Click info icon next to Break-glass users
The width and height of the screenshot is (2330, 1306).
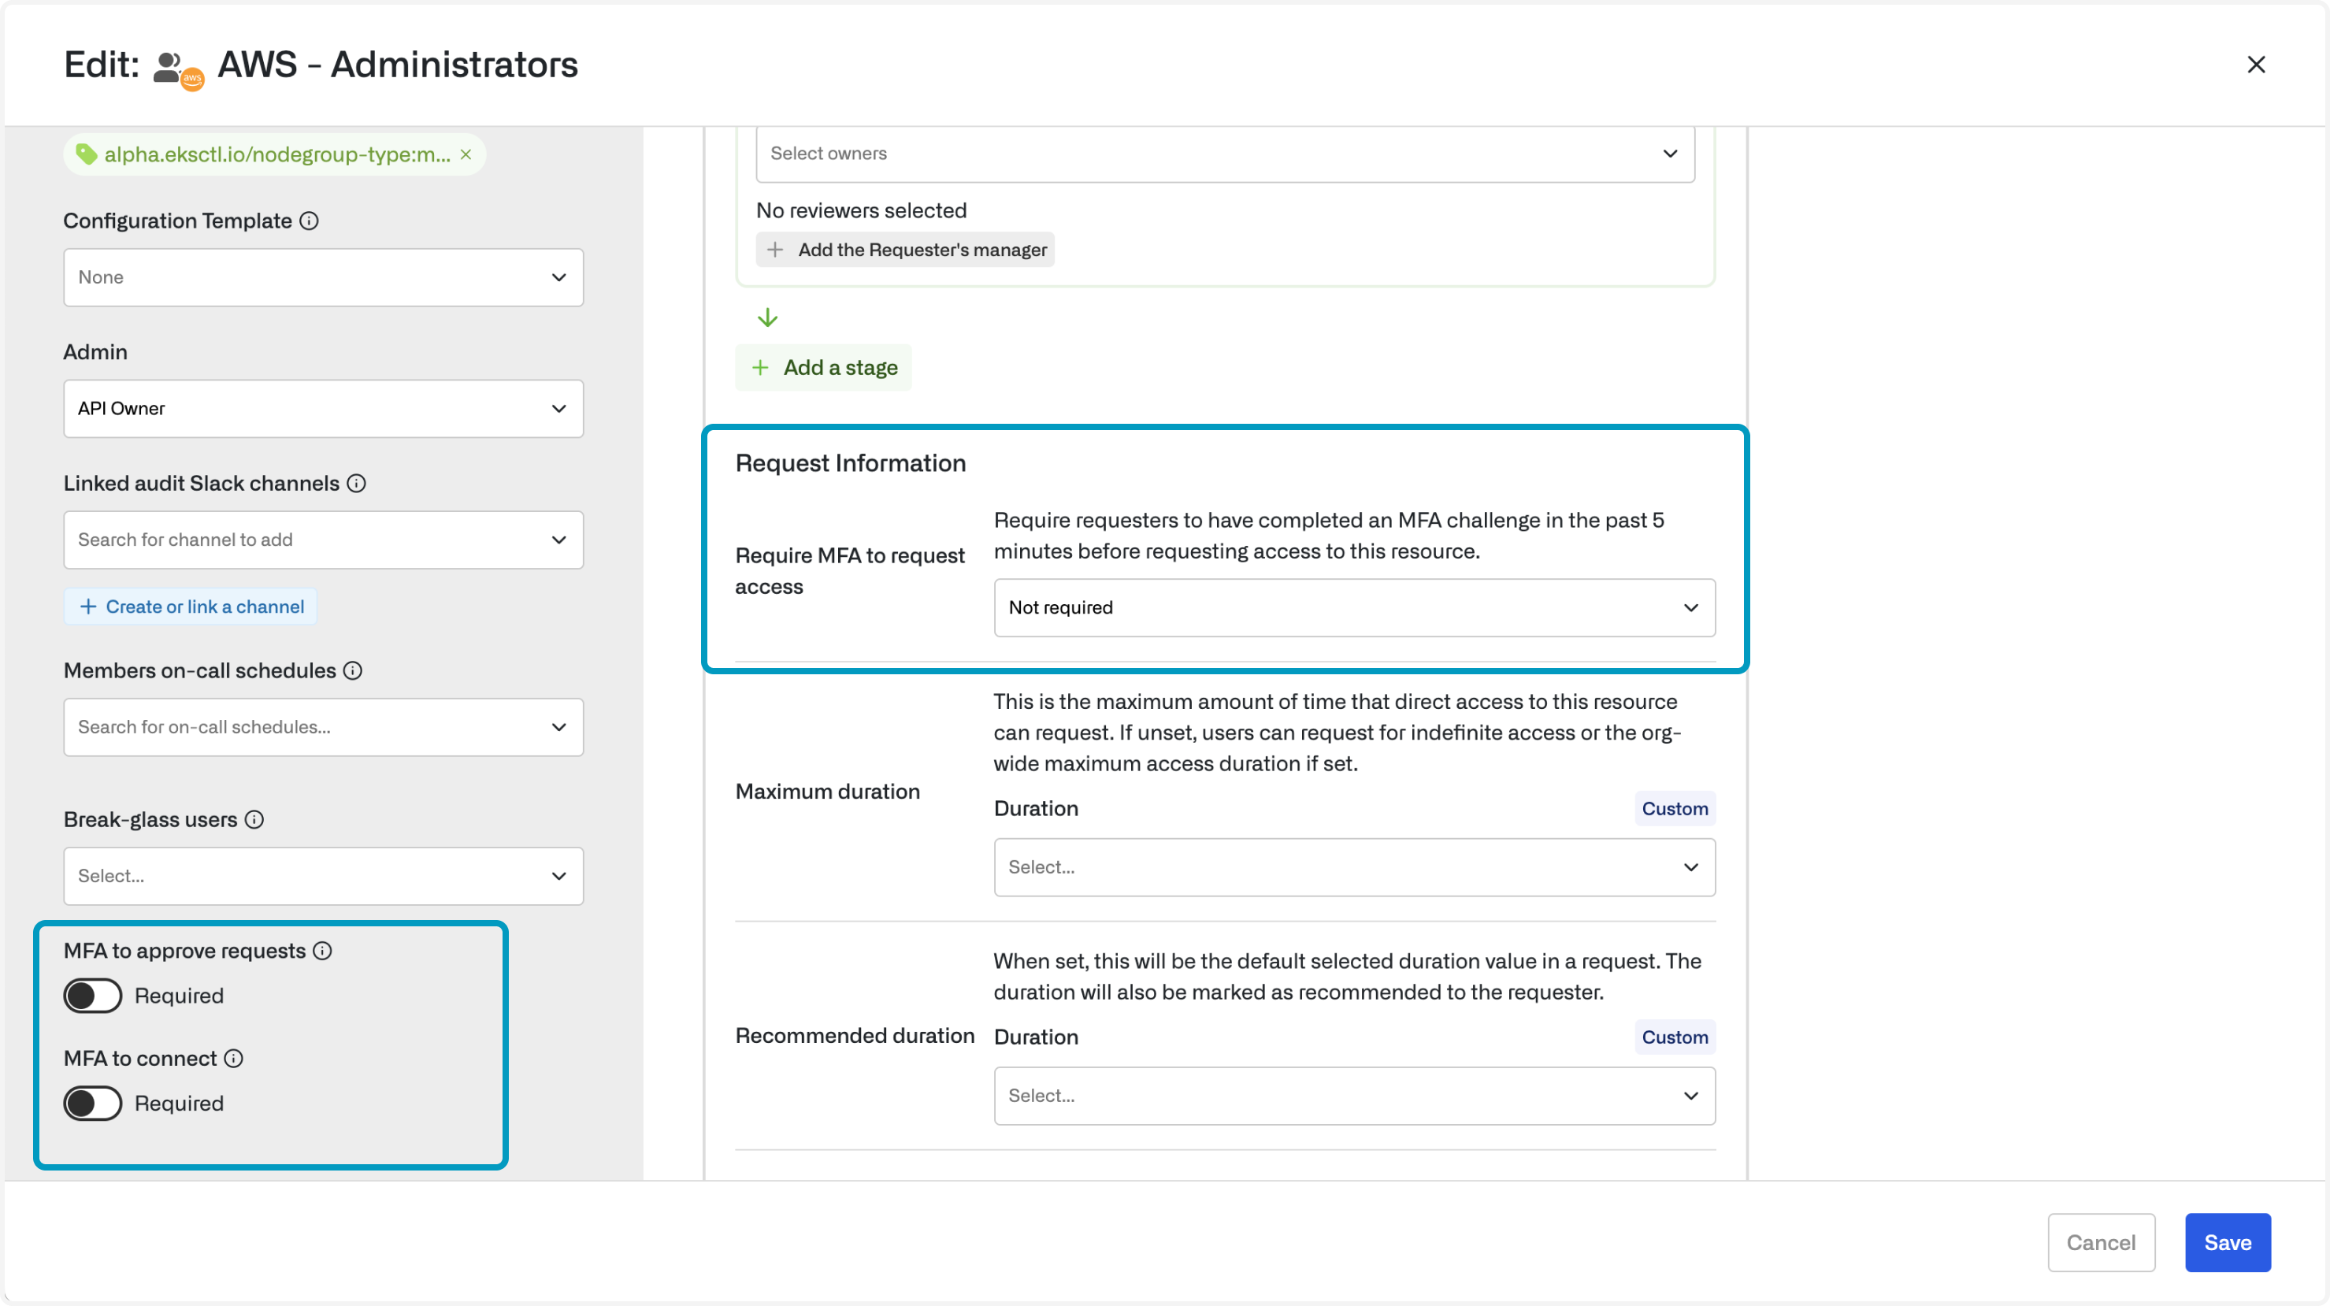[x=254, y=819]
